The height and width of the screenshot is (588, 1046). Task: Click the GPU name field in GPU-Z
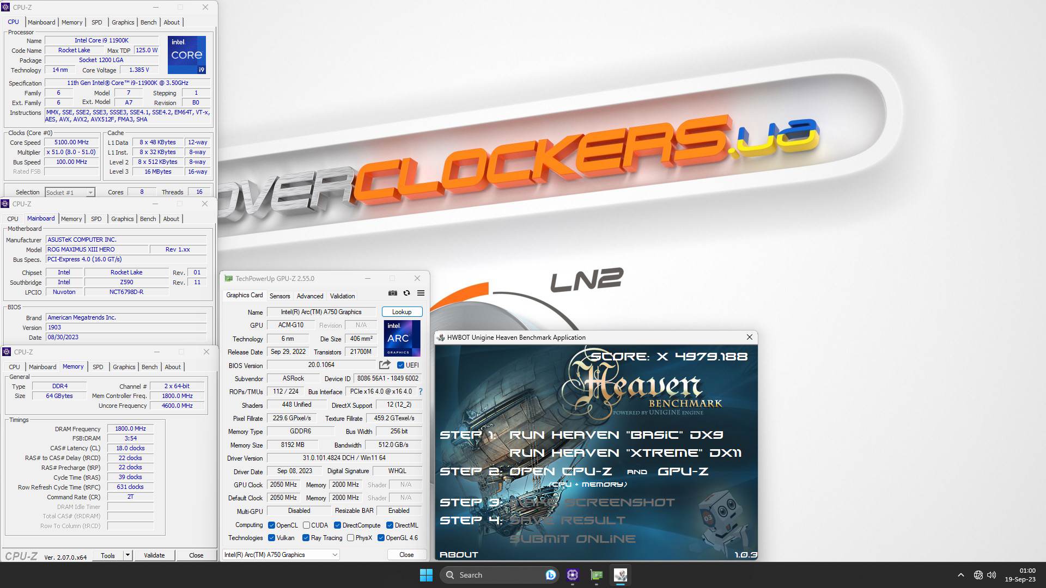pyautogui.click(x=321, y=312)
